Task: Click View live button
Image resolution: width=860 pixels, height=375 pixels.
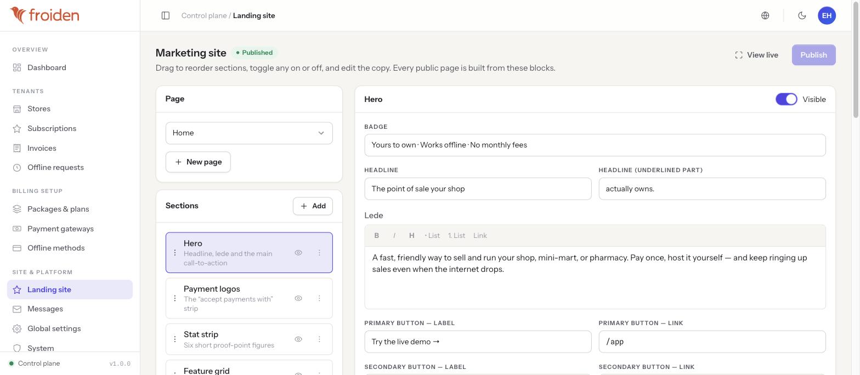Action: click(x=756, y=55)
